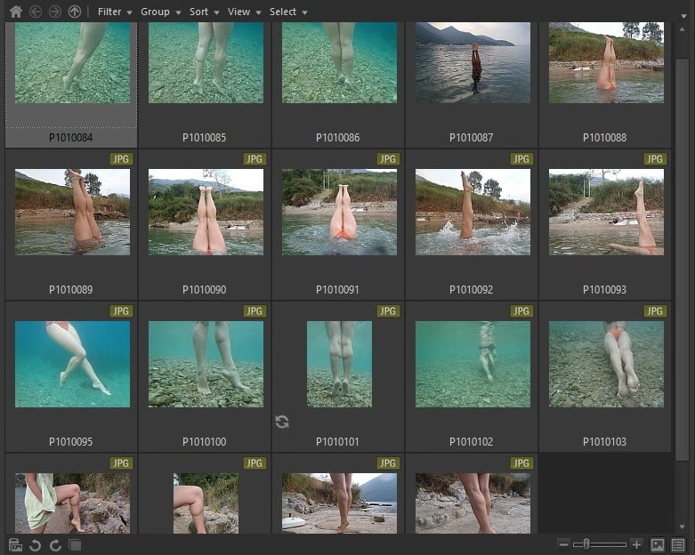Image resolution: width=695 pixels, height=555 pixels.
Task: Click JPG badge on P1010102
Action: [521, 311]
